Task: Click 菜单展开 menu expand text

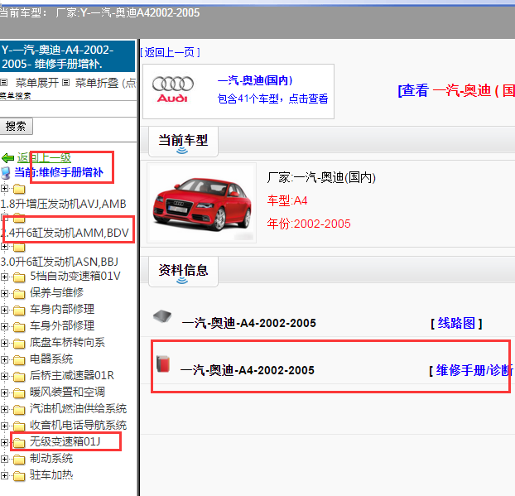Action: tap(37, 83)
